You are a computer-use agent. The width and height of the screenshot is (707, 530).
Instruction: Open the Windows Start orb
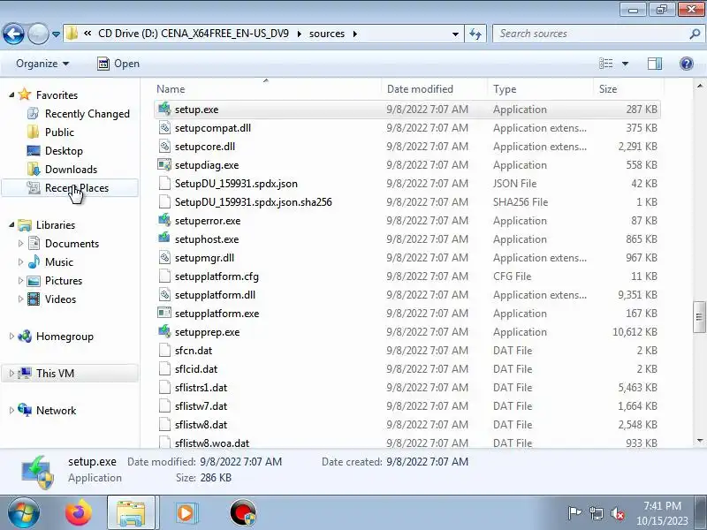click(23, 513)
